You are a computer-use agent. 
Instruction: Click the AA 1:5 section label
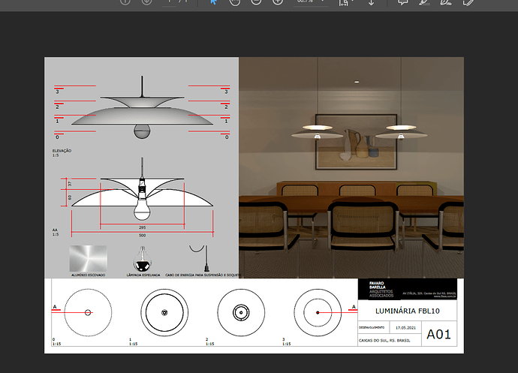pos(55,232)
